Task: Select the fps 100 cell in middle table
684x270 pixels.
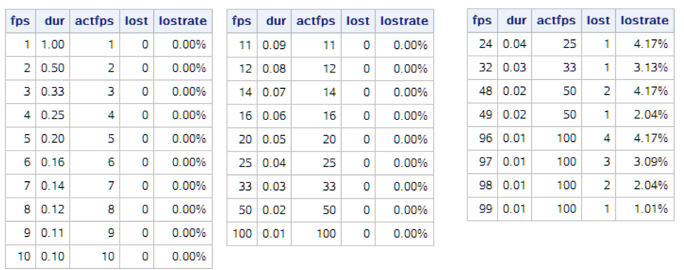Action: (x=242, y=234)
